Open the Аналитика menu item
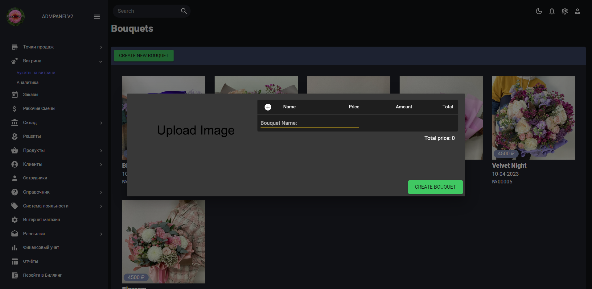 coord(27,82)
